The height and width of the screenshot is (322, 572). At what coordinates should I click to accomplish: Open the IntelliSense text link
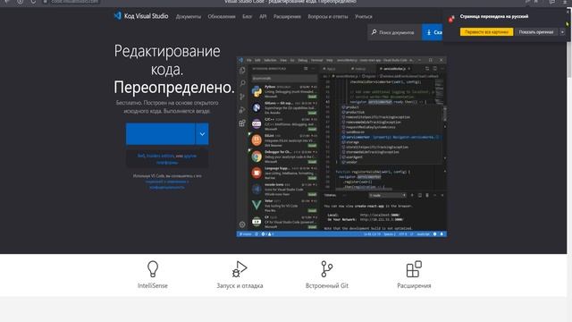[x=153, y=285]
